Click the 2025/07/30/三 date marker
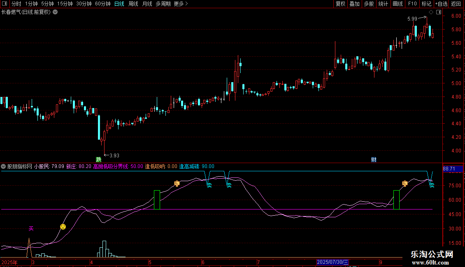465x267 pixels. coord(332,262)
